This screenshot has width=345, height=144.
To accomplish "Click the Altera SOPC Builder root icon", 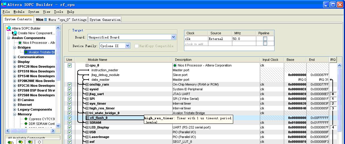I will (x=9, y=28).
